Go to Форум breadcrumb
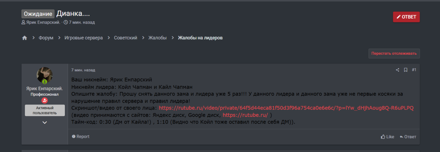The width and height of the screenshot is (440, 152). pos(46,38)
